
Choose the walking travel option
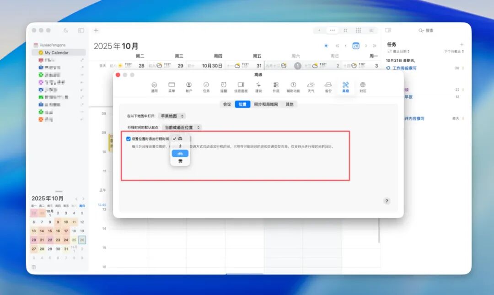[x=180, y=146]
